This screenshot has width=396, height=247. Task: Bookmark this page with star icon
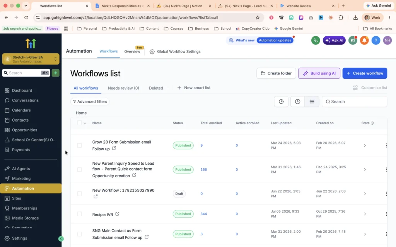click(x=258, y=18)
